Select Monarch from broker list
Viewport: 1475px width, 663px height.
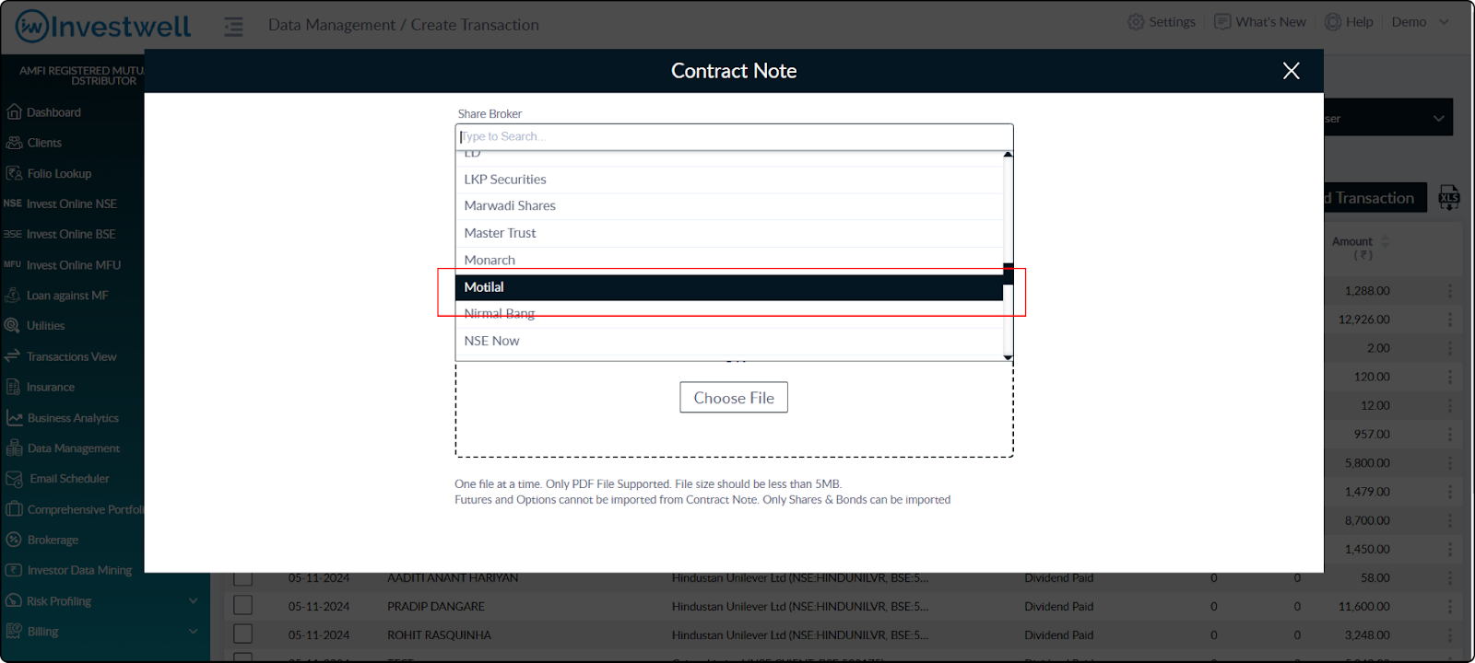click(x=729, y=261)
